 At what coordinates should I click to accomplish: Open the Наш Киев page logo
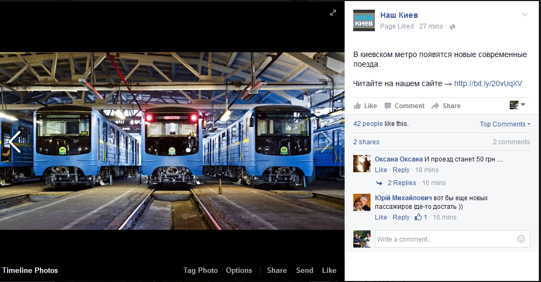(x=364, y=20)
